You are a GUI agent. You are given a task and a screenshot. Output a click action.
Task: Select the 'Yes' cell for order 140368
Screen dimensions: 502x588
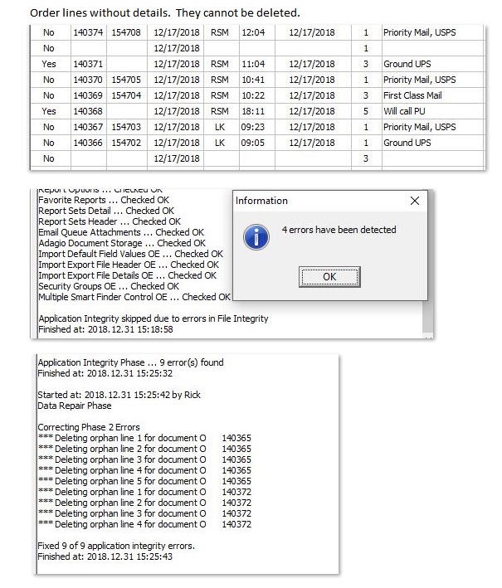point(49,111)
